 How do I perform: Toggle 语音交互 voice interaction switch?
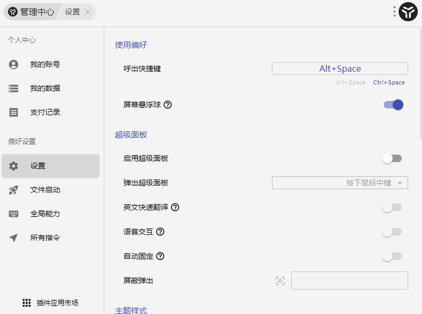pos(392,232)
